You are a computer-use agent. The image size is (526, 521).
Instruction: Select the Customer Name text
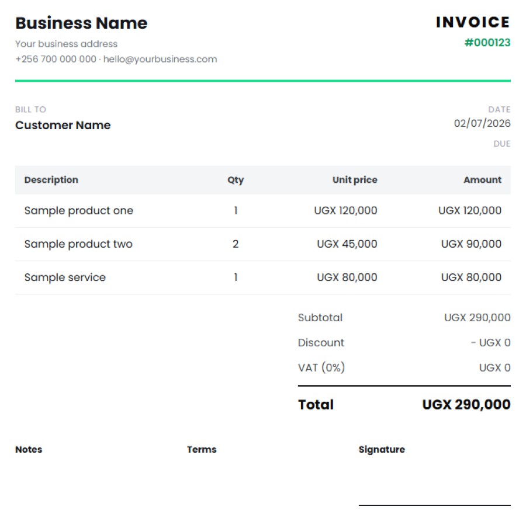[x=63, y=125]
